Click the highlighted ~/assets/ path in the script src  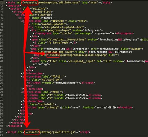[x=32, y=132]
